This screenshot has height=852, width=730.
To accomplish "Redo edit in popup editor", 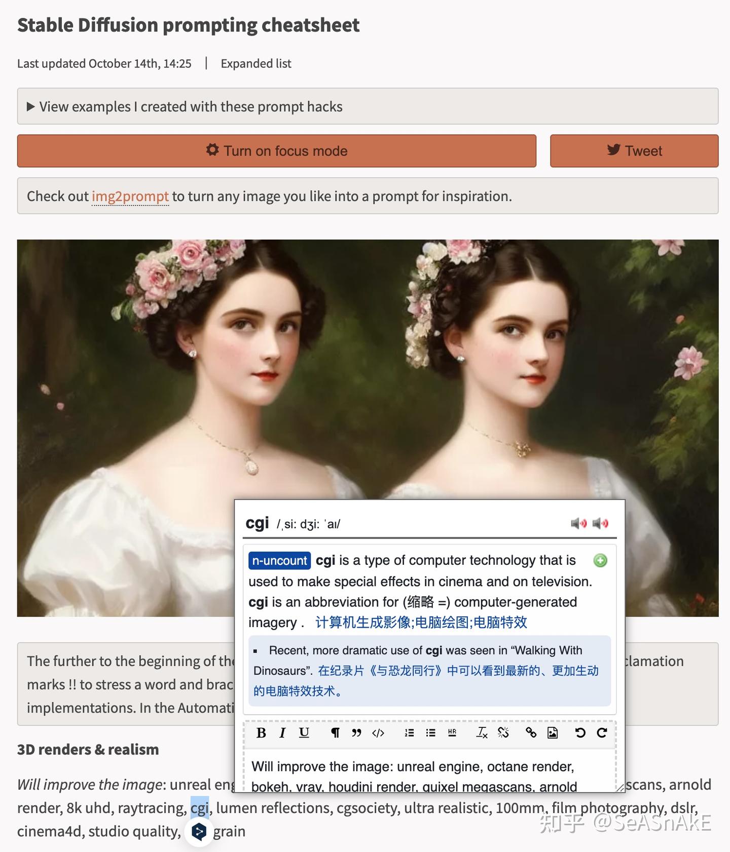I will coord(602,733).
